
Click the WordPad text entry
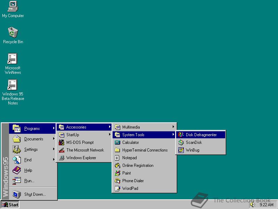pos(130,188)
